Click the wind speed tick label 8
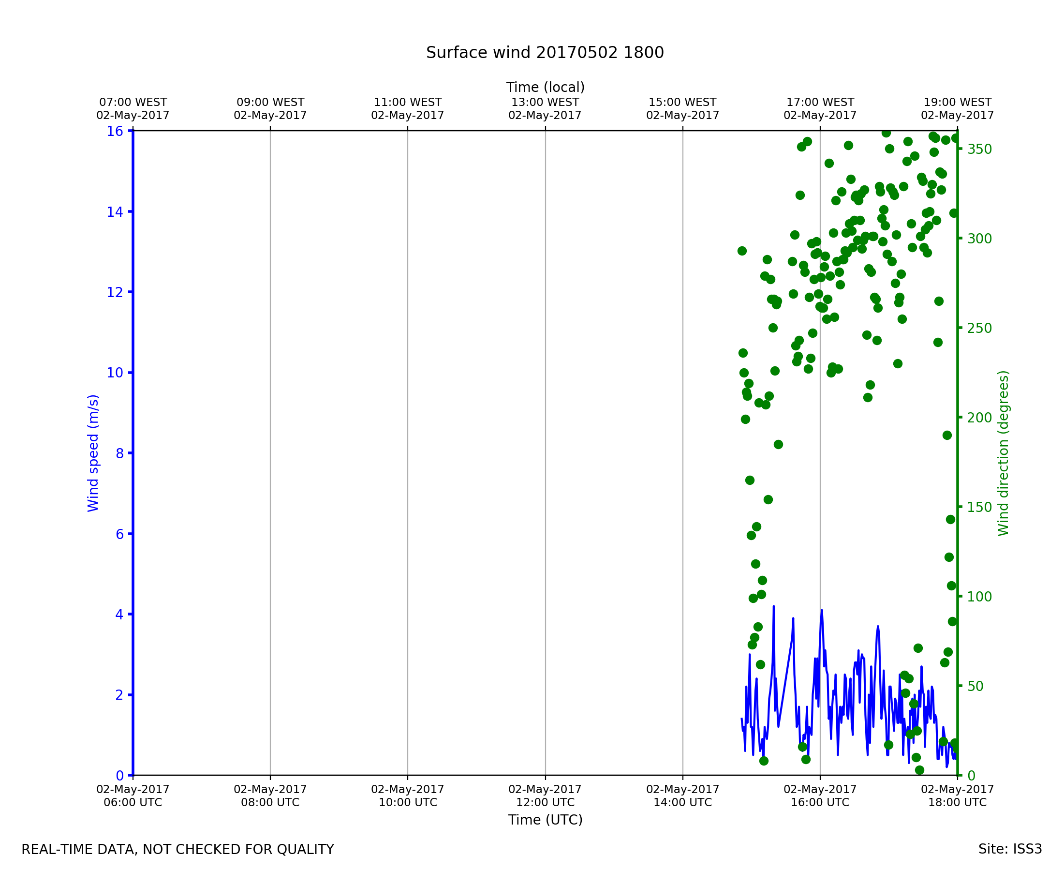Viewport: 1064px width, 871px height. point(119,453)
